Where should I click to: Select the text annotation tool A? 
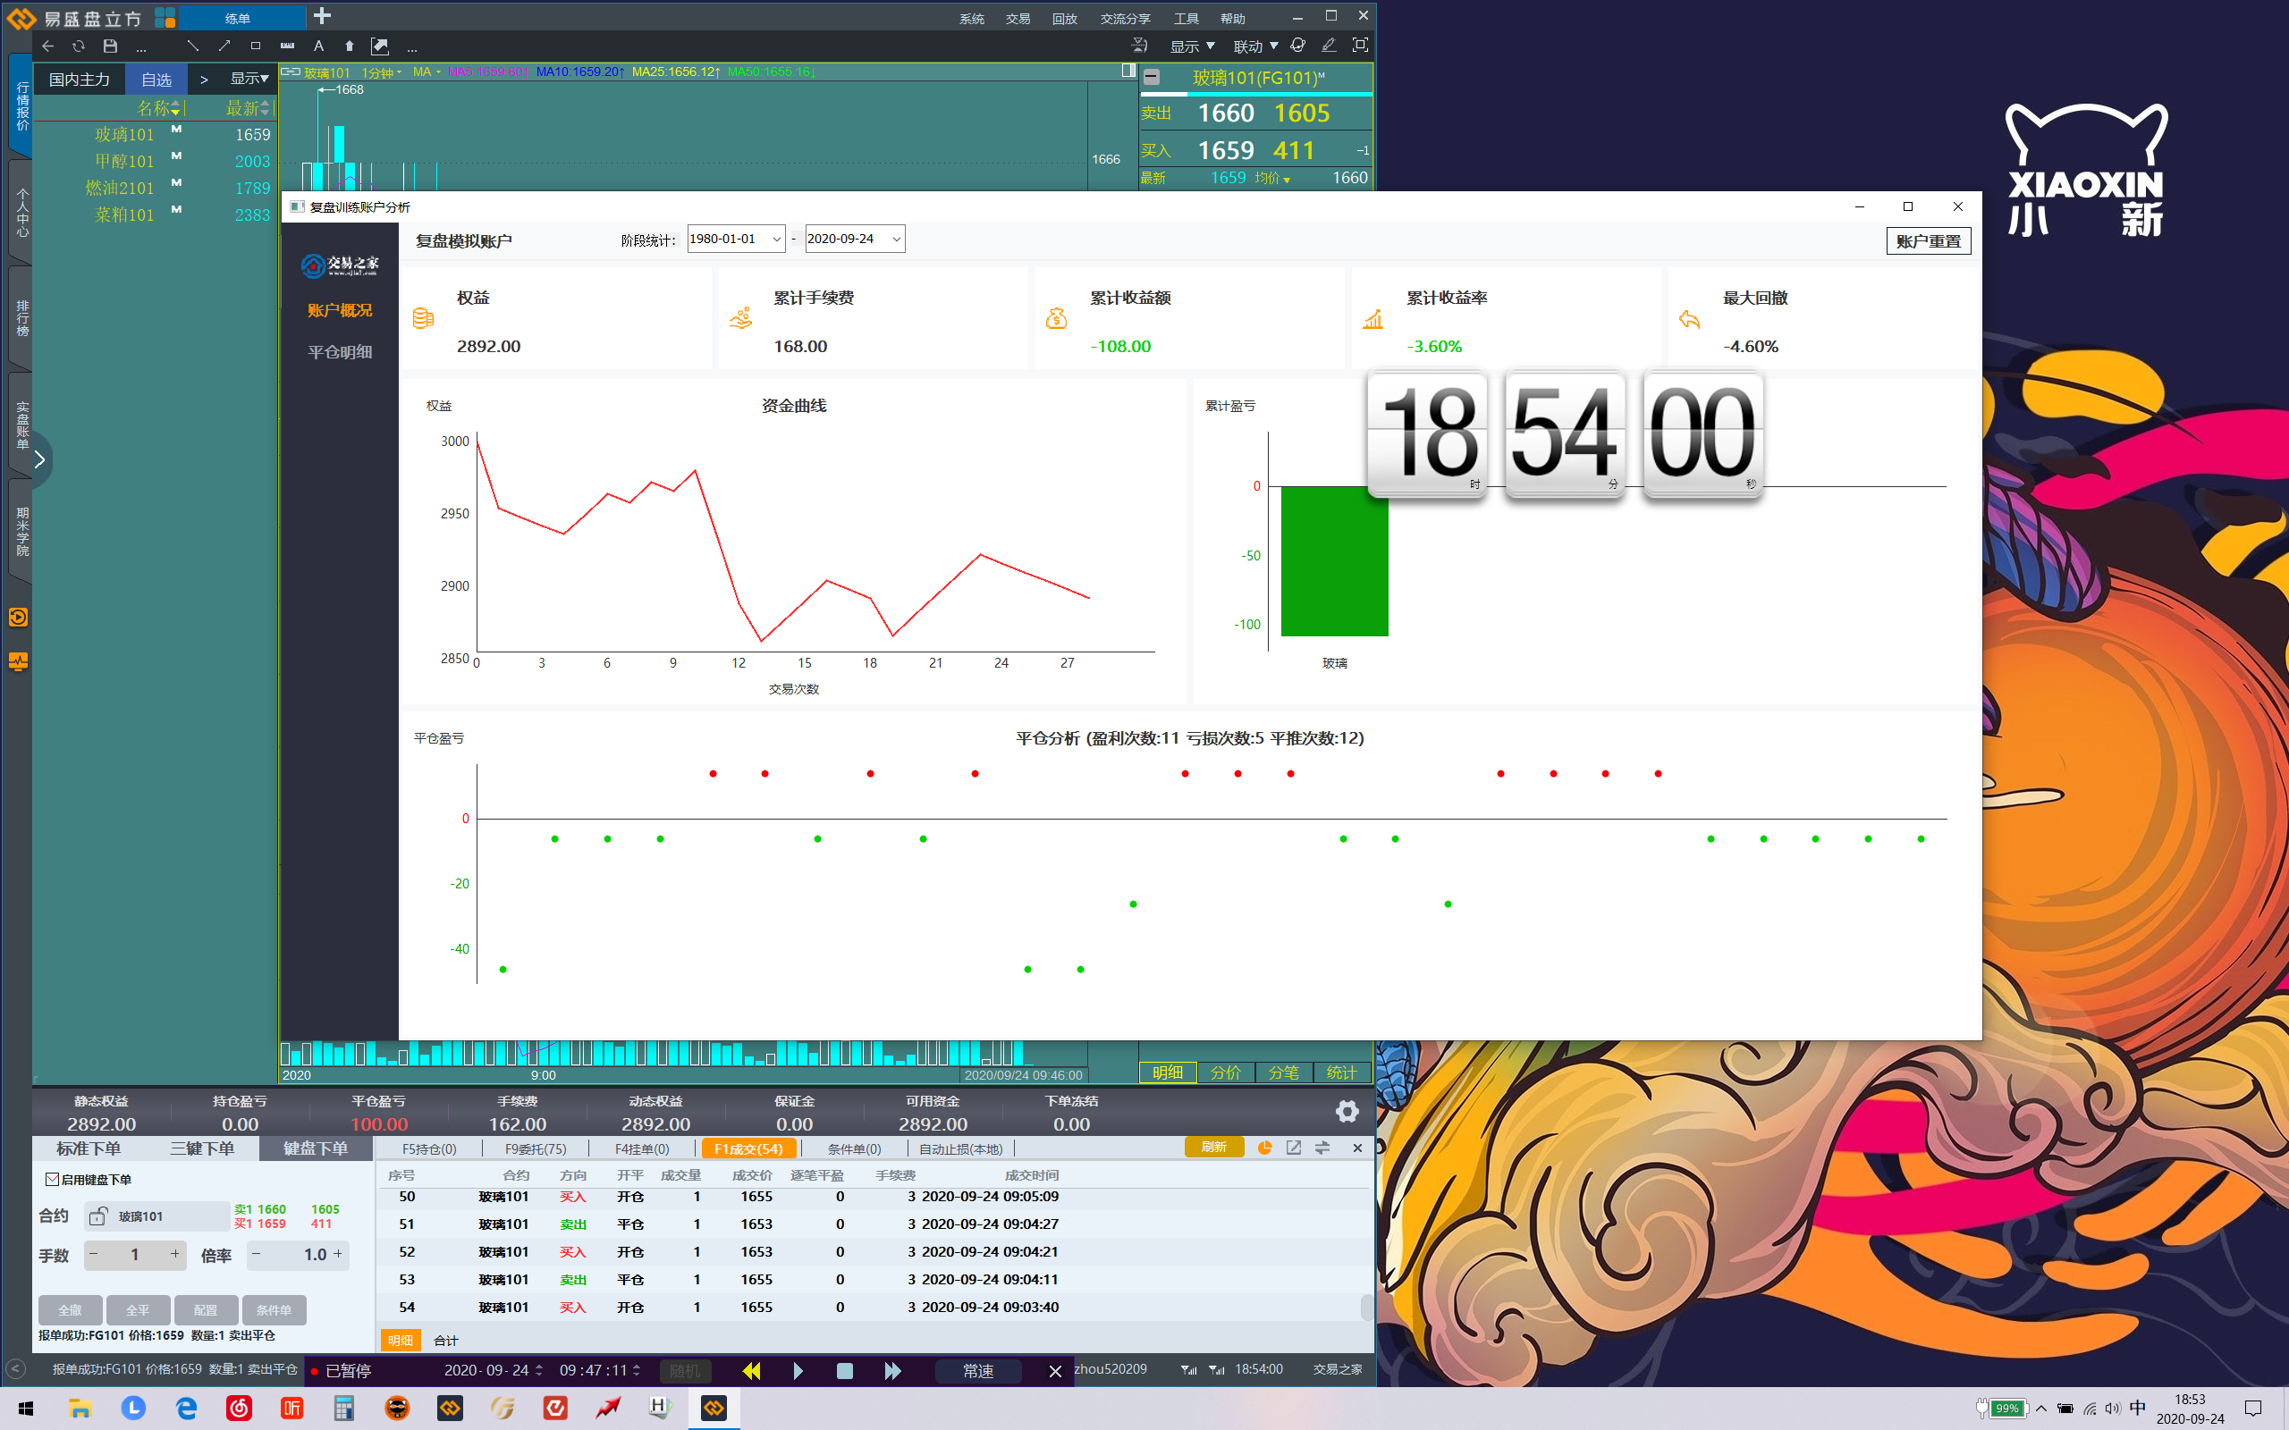click(x=318, y=46)
